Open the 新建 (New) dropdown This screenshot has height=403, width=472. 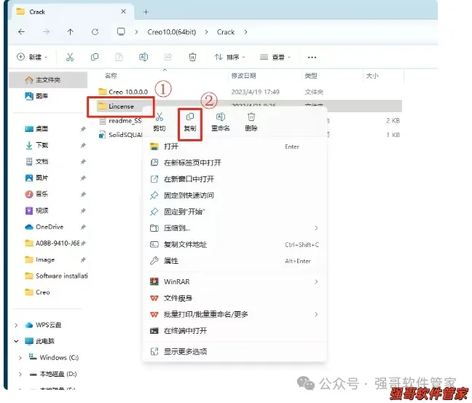(x=33, y=57)
